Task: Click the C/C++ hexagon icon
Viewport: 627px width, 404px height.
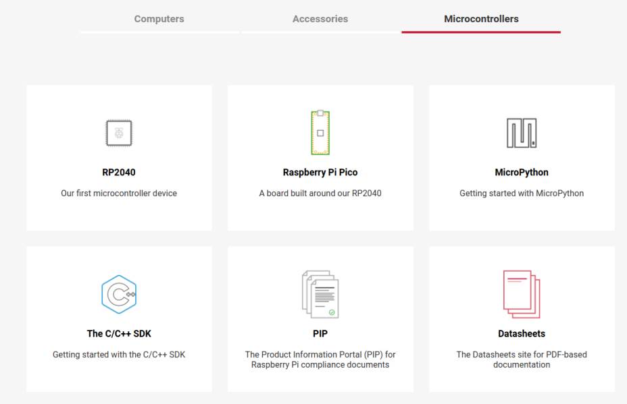Action: tap(119, 294)
